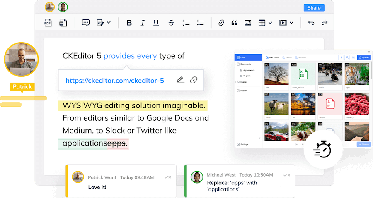Click Upload in the file manager

(364, 57)
